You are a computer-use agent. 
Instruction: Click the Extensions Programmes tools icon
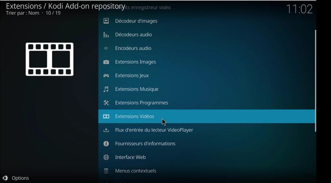106,103
